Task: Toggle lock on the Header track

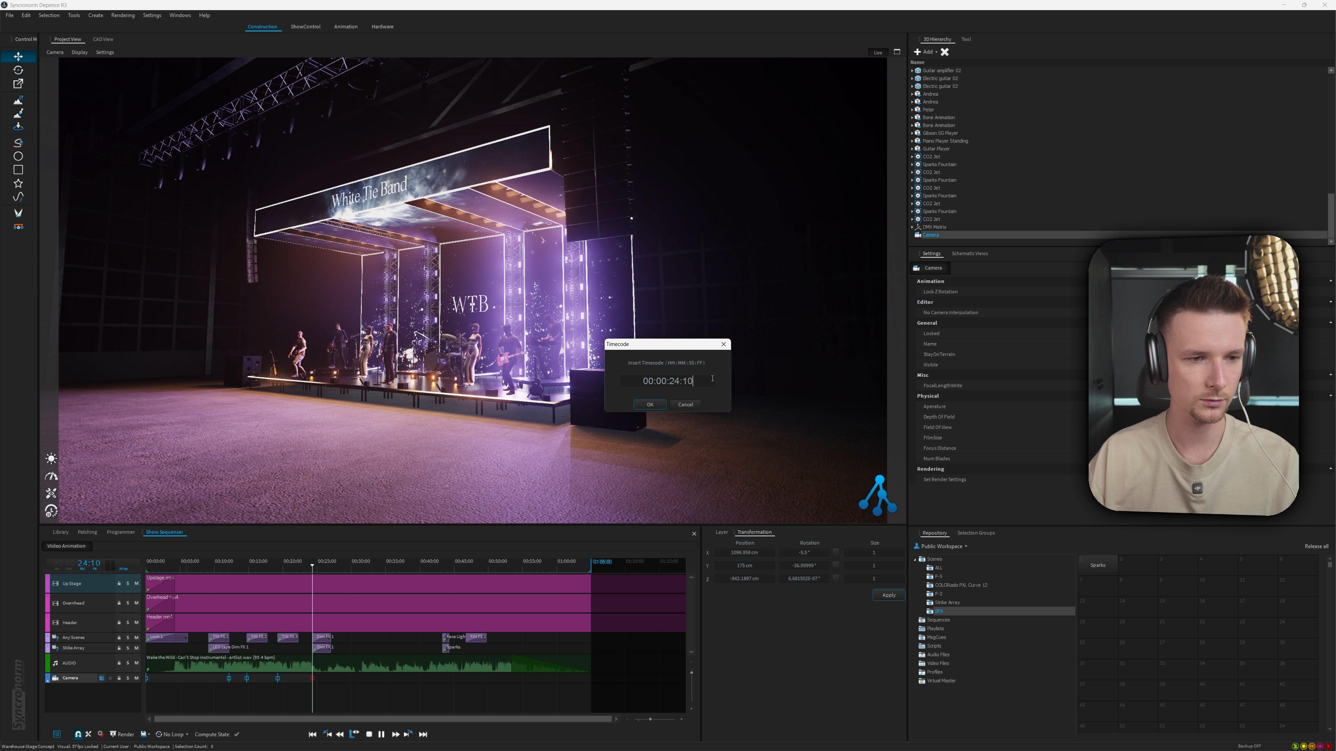Action: coord(119,622)
